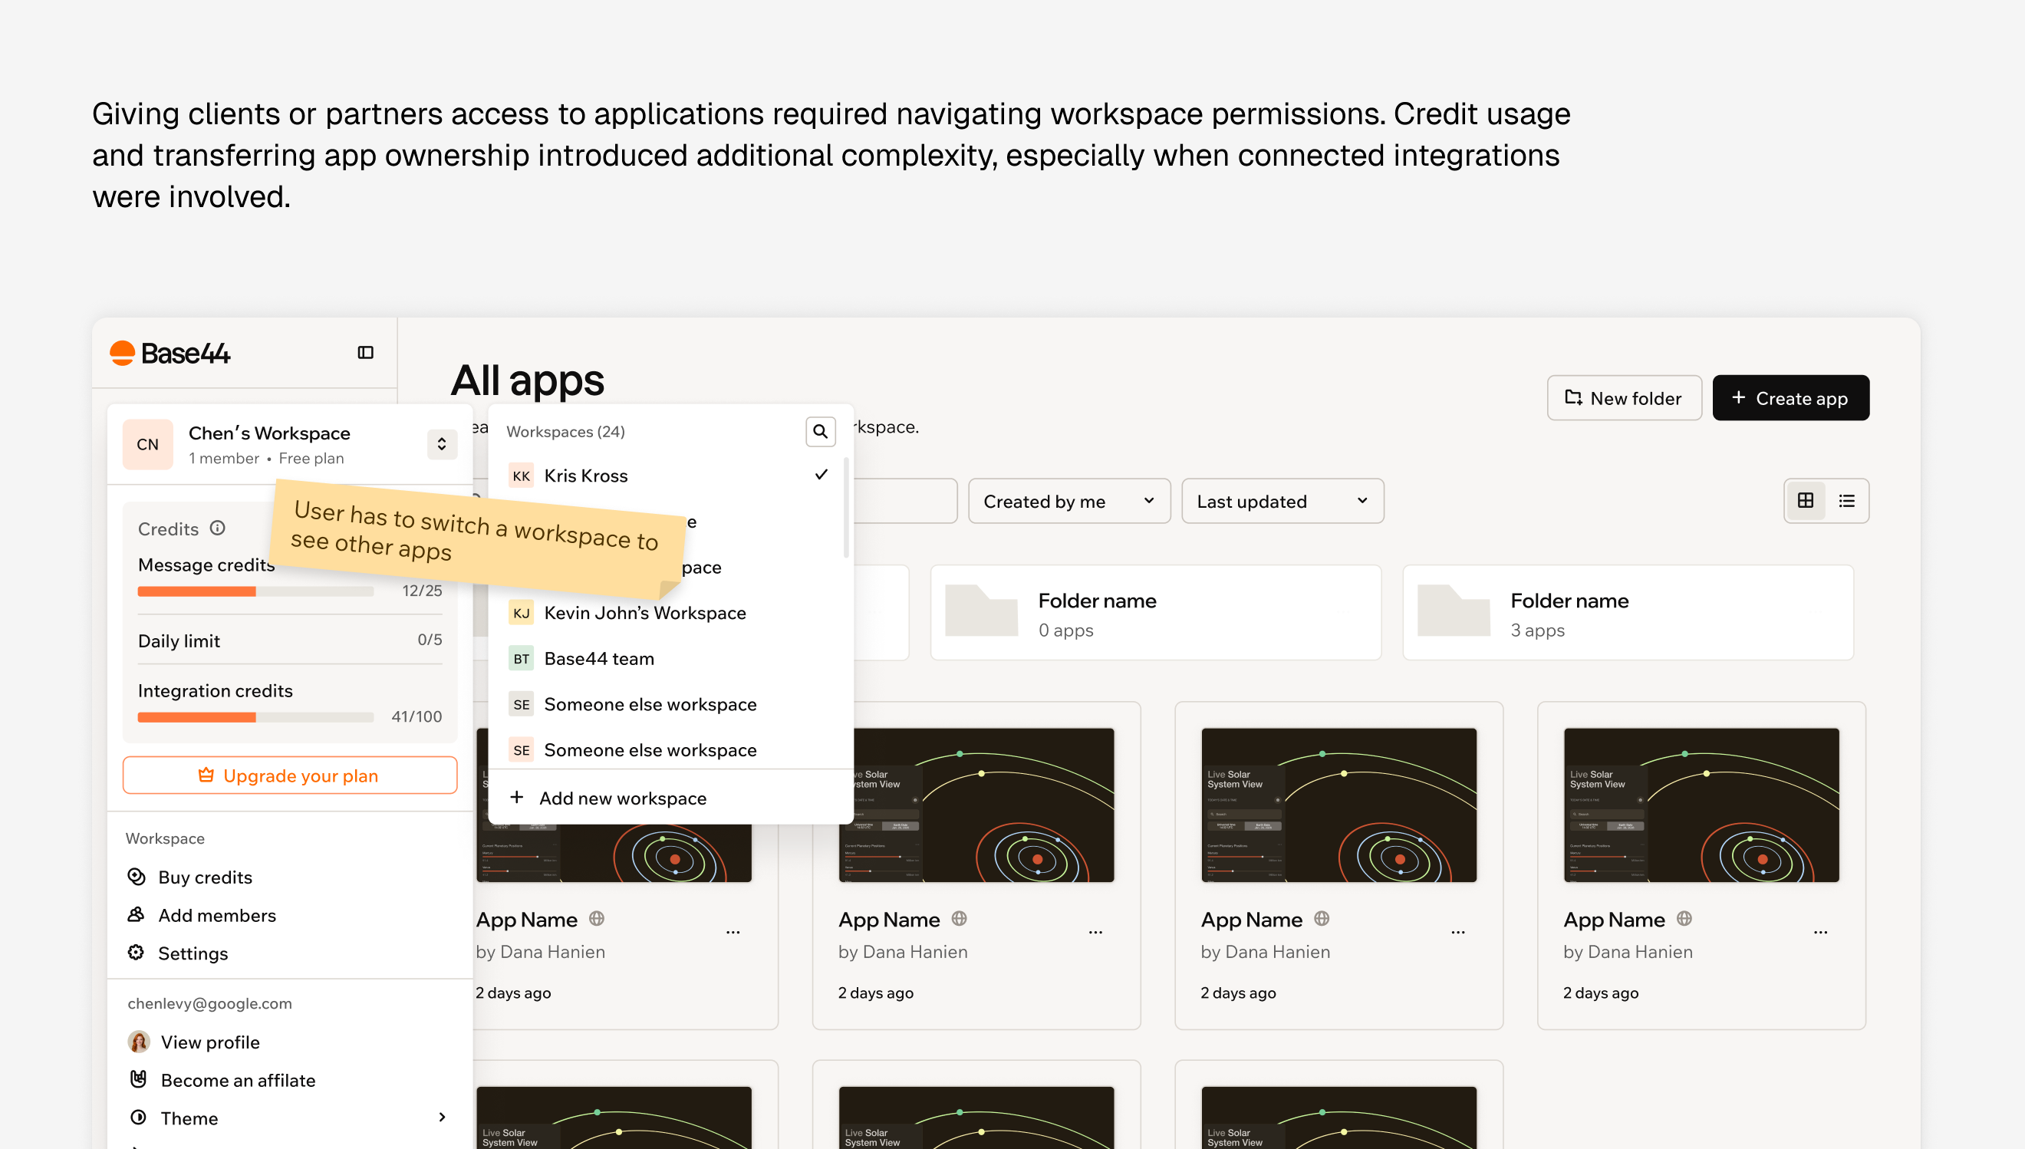Open options menu for third app card
This screenshot has height=1149, width=2025.
click(x=1457, y=932)
